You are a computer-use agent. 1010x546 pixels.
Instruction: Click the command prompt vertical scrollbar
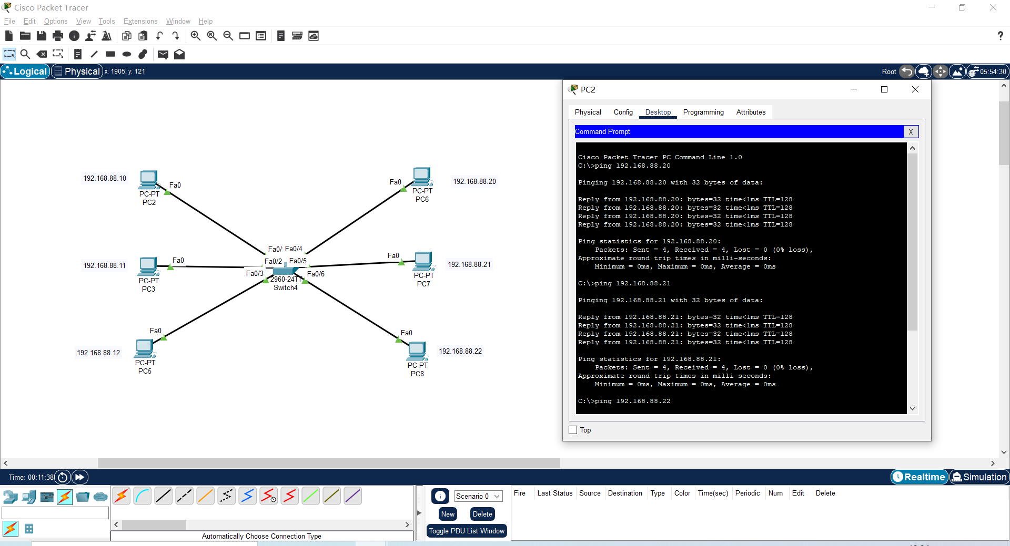(x=912, y=242)
